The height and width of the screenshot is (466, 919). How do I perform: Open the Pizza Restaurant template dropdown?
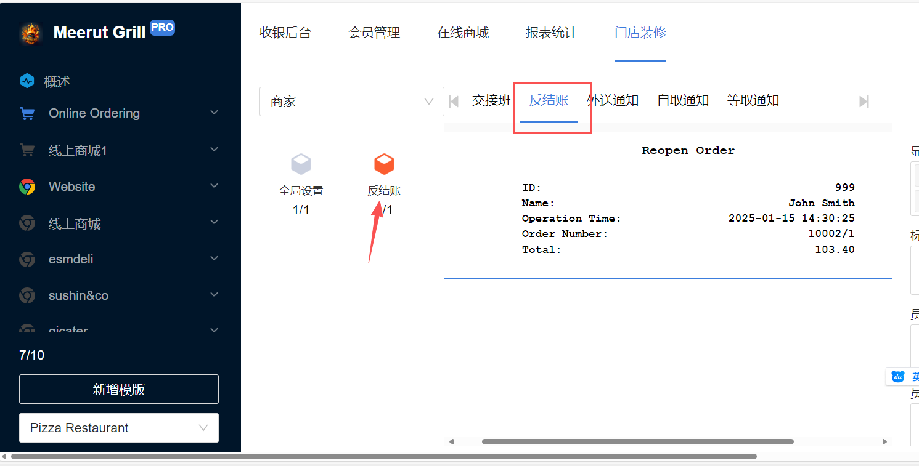click(118, 428)
